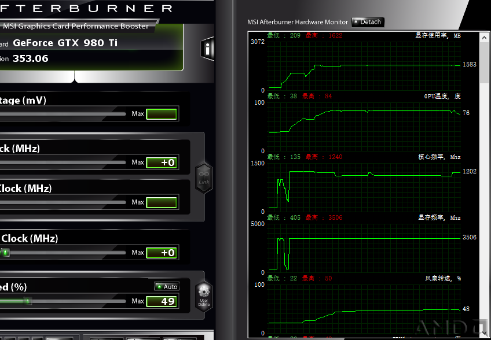Click the fan speed minimum 最低 : 22
This screenshot has height=340, width=491.
(282, 278)
